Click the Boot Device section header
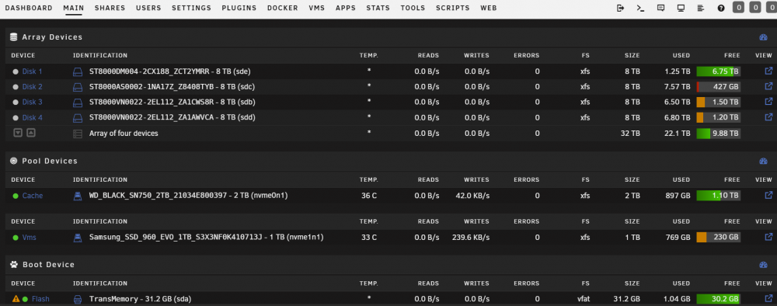Screen dimensions: 777x306 (x=388, y=265)
